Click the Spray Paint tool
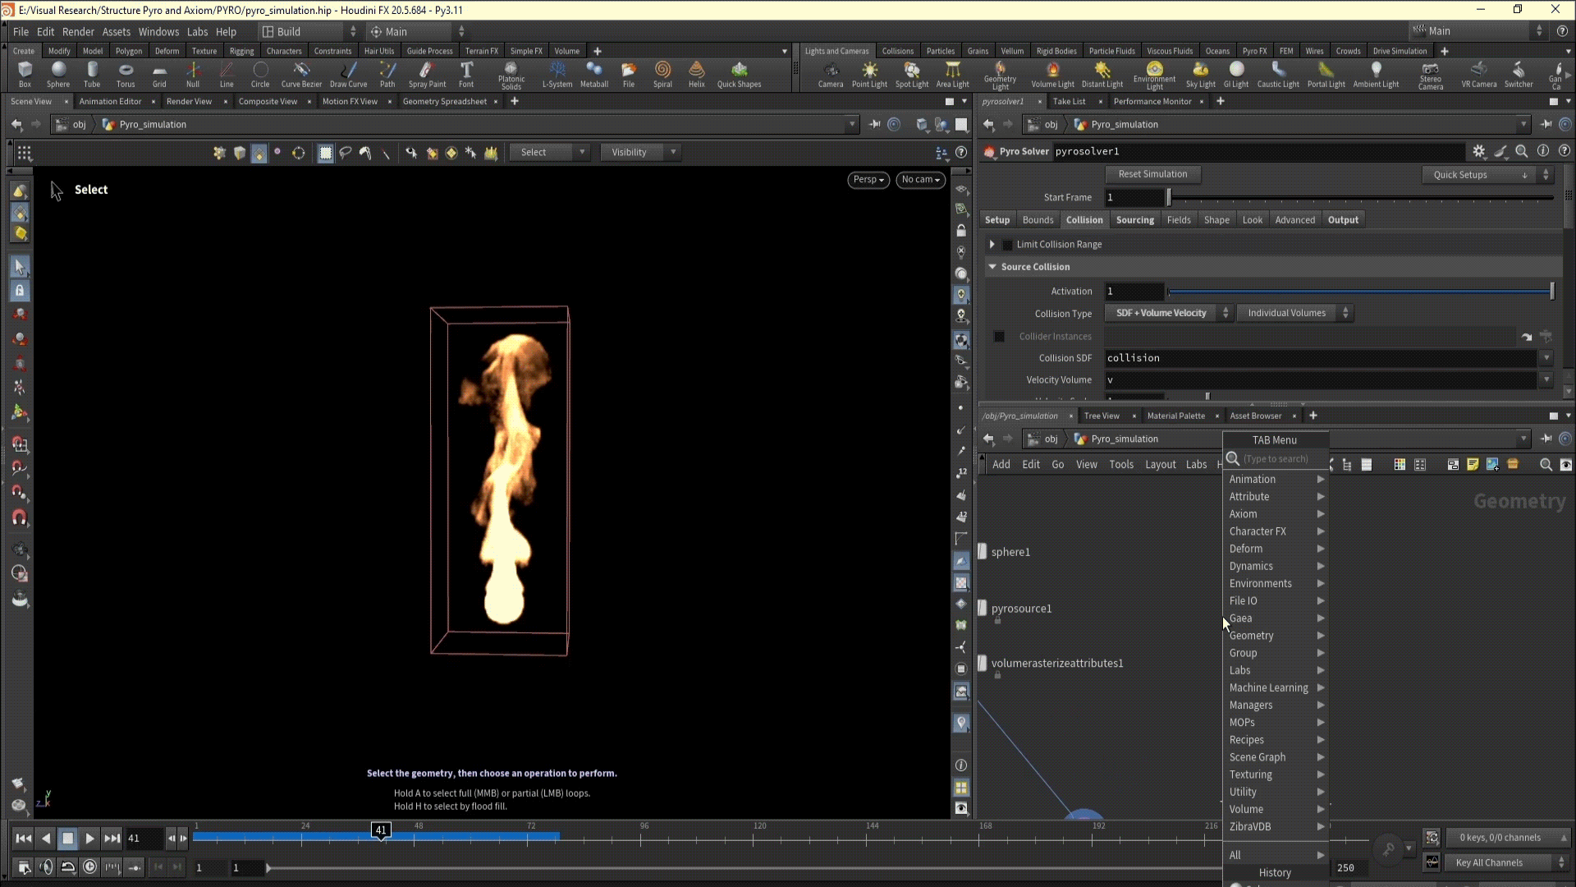The image size is (1576, 887). click(x=427, y=74)
